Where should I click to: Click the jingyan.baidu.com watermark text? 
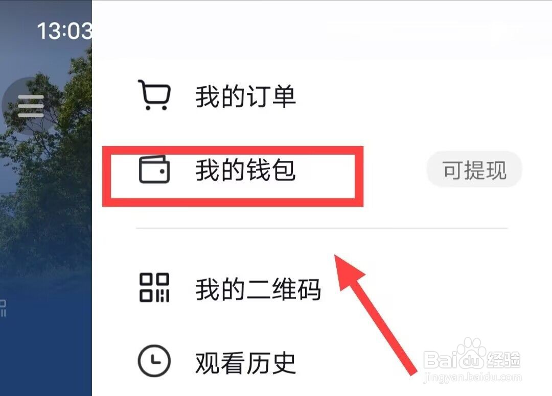coord(472,378)
